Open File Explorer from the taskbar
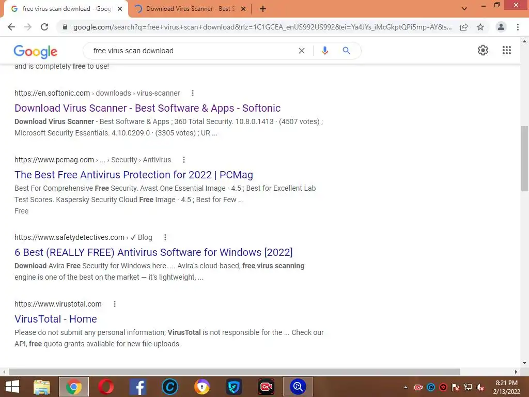 42,387
